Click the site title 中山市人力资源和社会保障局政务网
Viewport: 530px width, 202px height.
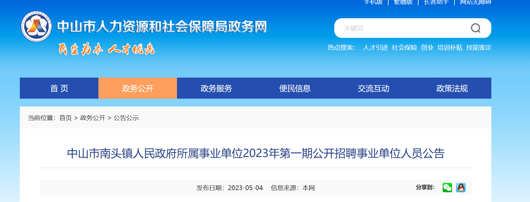click(162, 27)
